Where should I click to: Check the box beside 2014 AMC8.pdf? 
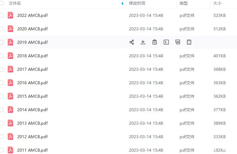(x=1, y=110)
